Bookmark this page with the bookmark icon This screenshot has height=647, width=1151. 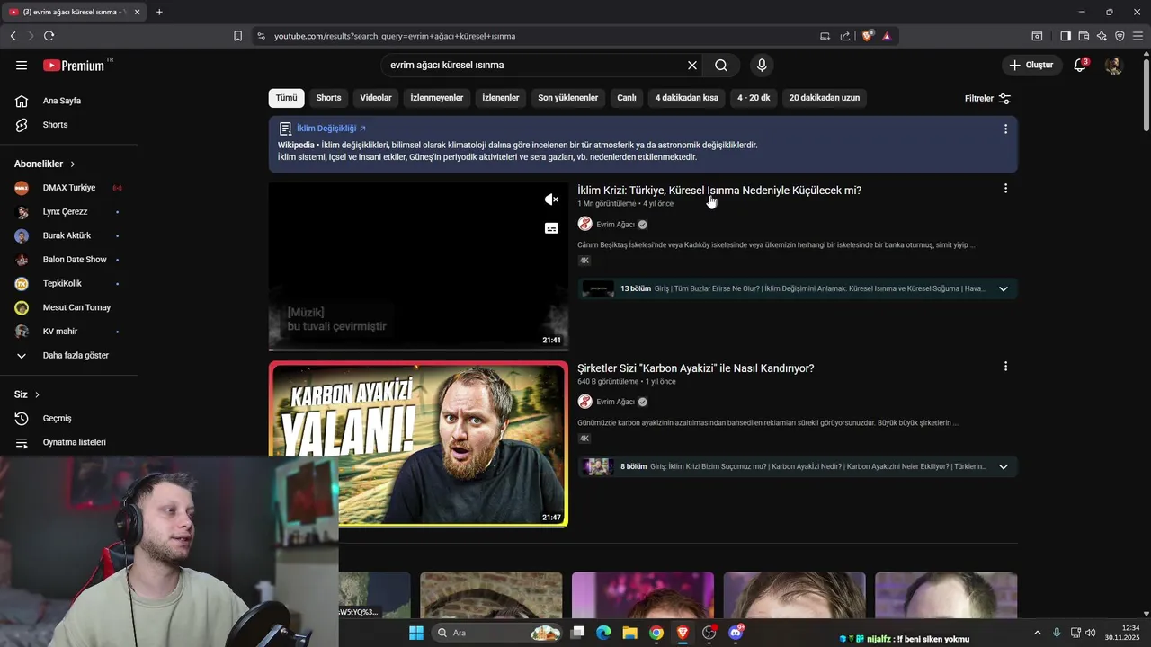pyautogui.click(x=237, y=36)
